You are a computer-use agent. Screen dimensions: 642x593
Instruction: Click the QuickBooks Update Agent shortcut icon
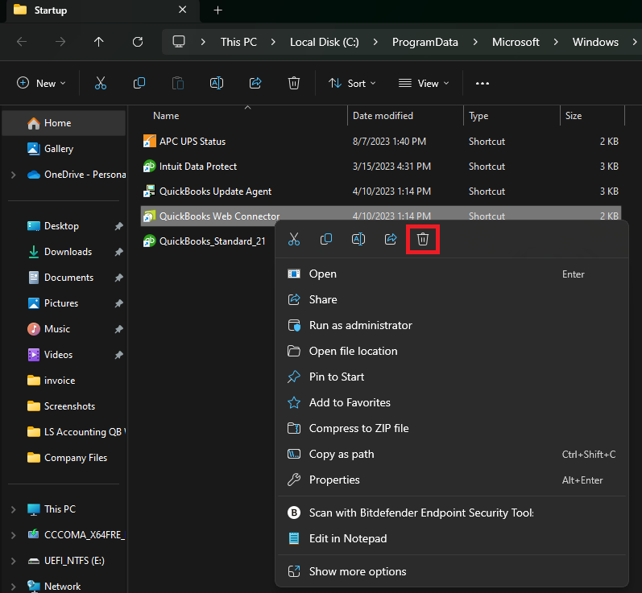click(x=150, y=191)
